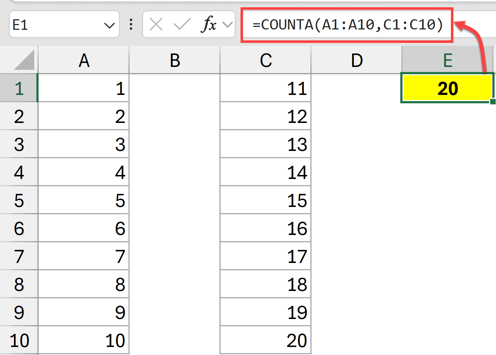Select cell C10 containing 20

pyautogui.click(x=265, y=340)
